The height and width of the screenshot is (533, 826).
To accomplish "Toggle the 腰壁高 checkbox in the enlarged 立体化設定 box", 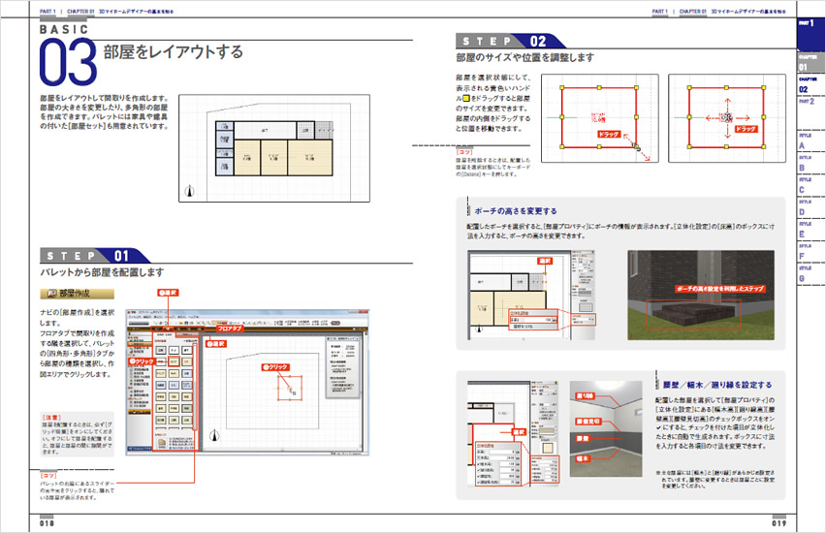I will pos(479,476).
